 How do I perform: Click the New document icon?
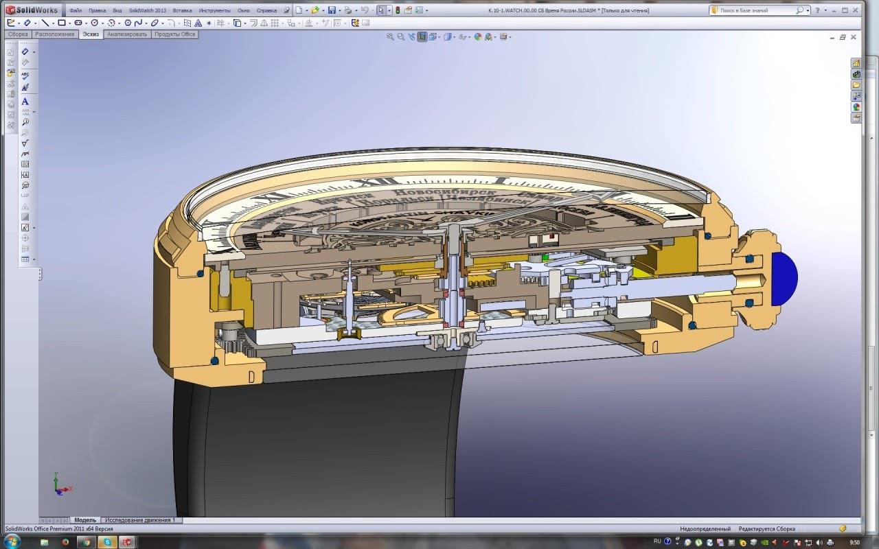(x=299, y=10)
